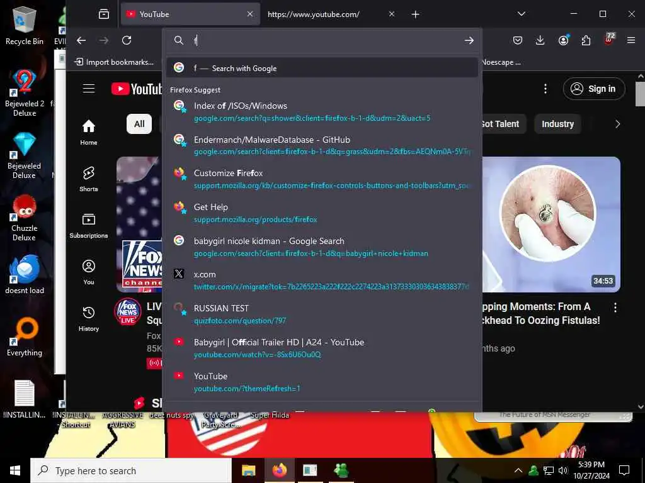645x483 pixels.
Task: Select the YouTube themeRefresh suggestion
Action: 322,382
